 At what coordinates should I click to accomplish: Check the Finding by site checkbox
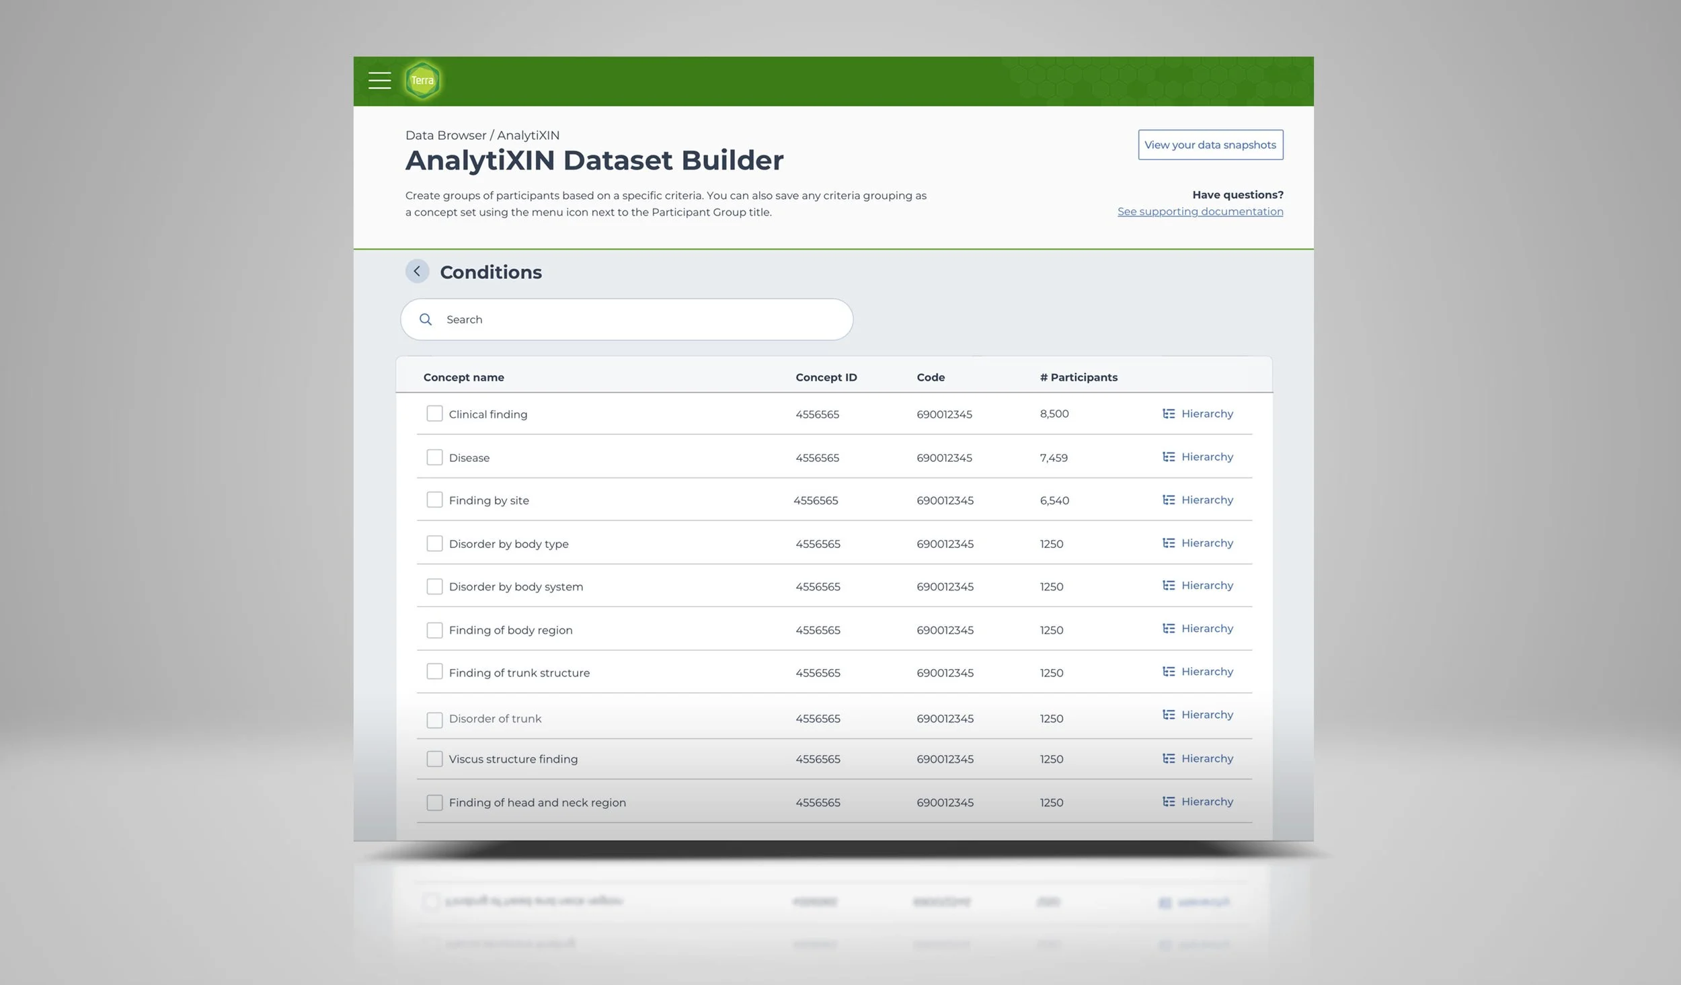[434, 500]
